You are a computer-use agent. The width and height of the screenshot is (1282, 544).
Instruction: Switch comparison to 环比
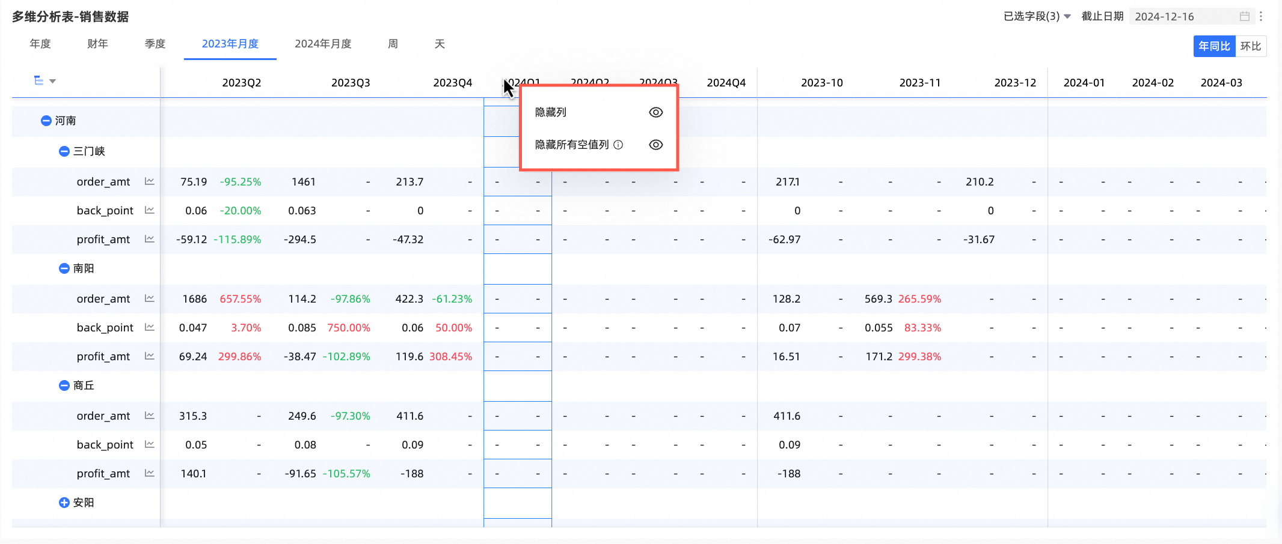point(1250,46)
